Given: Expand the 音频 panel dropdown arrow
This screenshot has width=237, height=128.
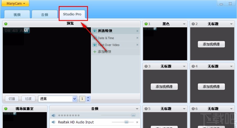Looking at the screenshot, I should pos(137,109).
